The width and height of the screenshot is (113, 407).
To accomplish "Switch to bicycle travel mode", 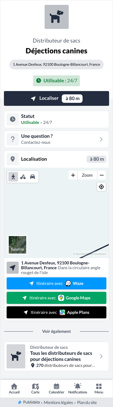I will [23, 177].
